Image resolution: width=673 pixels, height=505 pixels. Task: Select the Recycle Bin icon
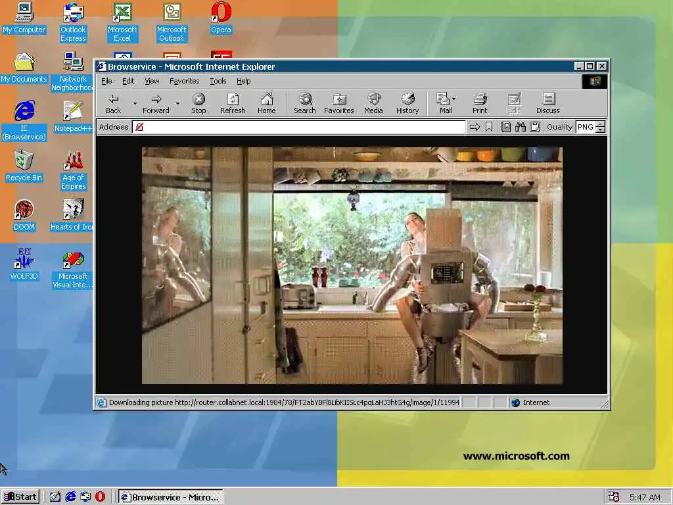(24, 166)
